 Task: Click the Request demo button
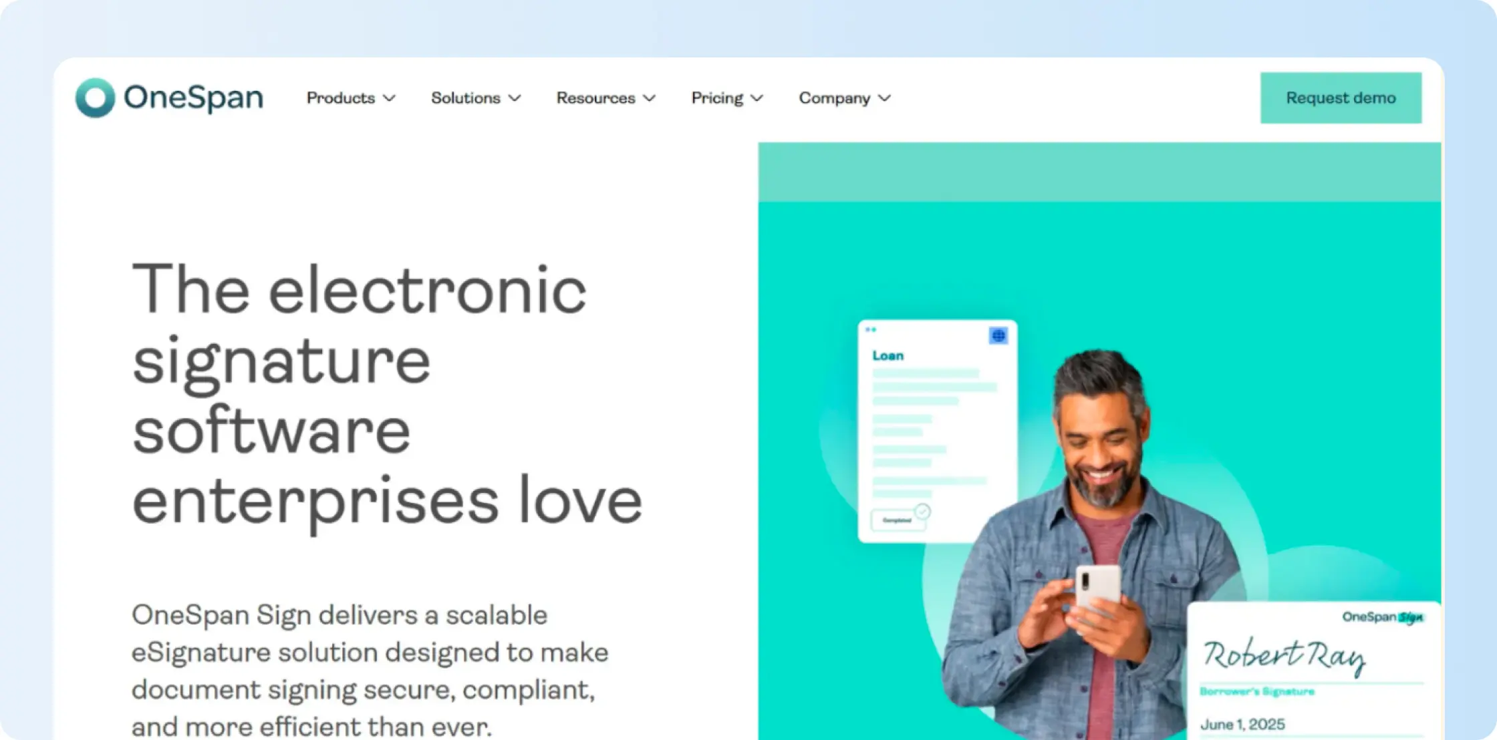(x=1341, y=98)
